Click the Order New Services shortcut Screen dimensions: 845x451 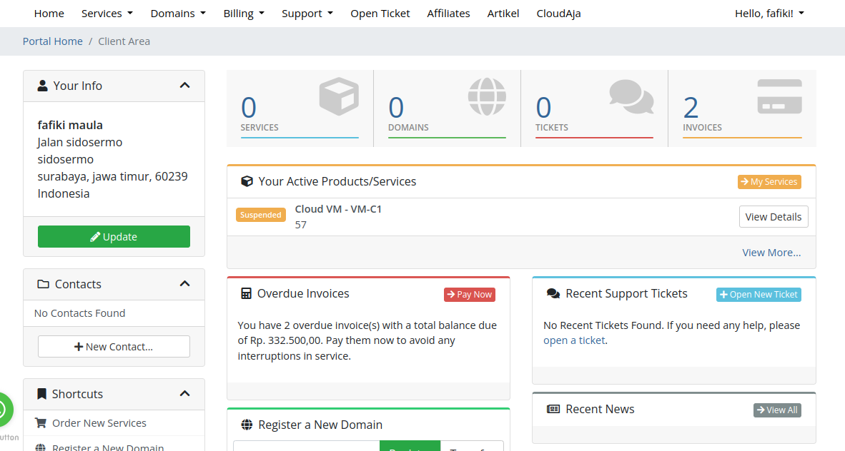(99, 423)
